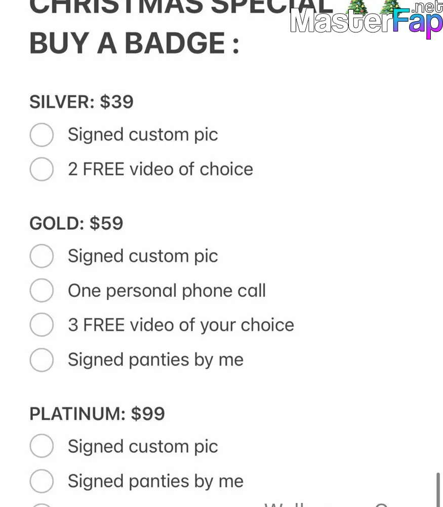The height and width of the screenshot is (507, 443).
Task: Open the MasterFap watermark logo
Action: [x=367, y=19]
